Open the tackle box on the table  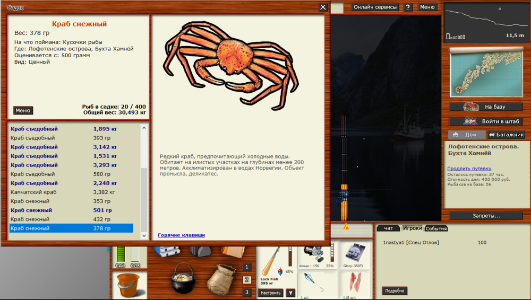tap(167, 251)
